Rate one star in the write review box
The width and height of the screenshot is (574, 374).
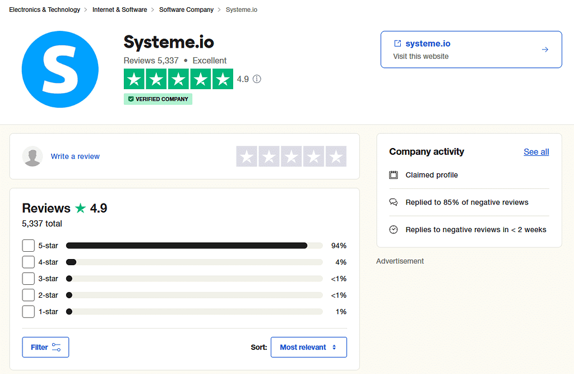pos(247,156)
